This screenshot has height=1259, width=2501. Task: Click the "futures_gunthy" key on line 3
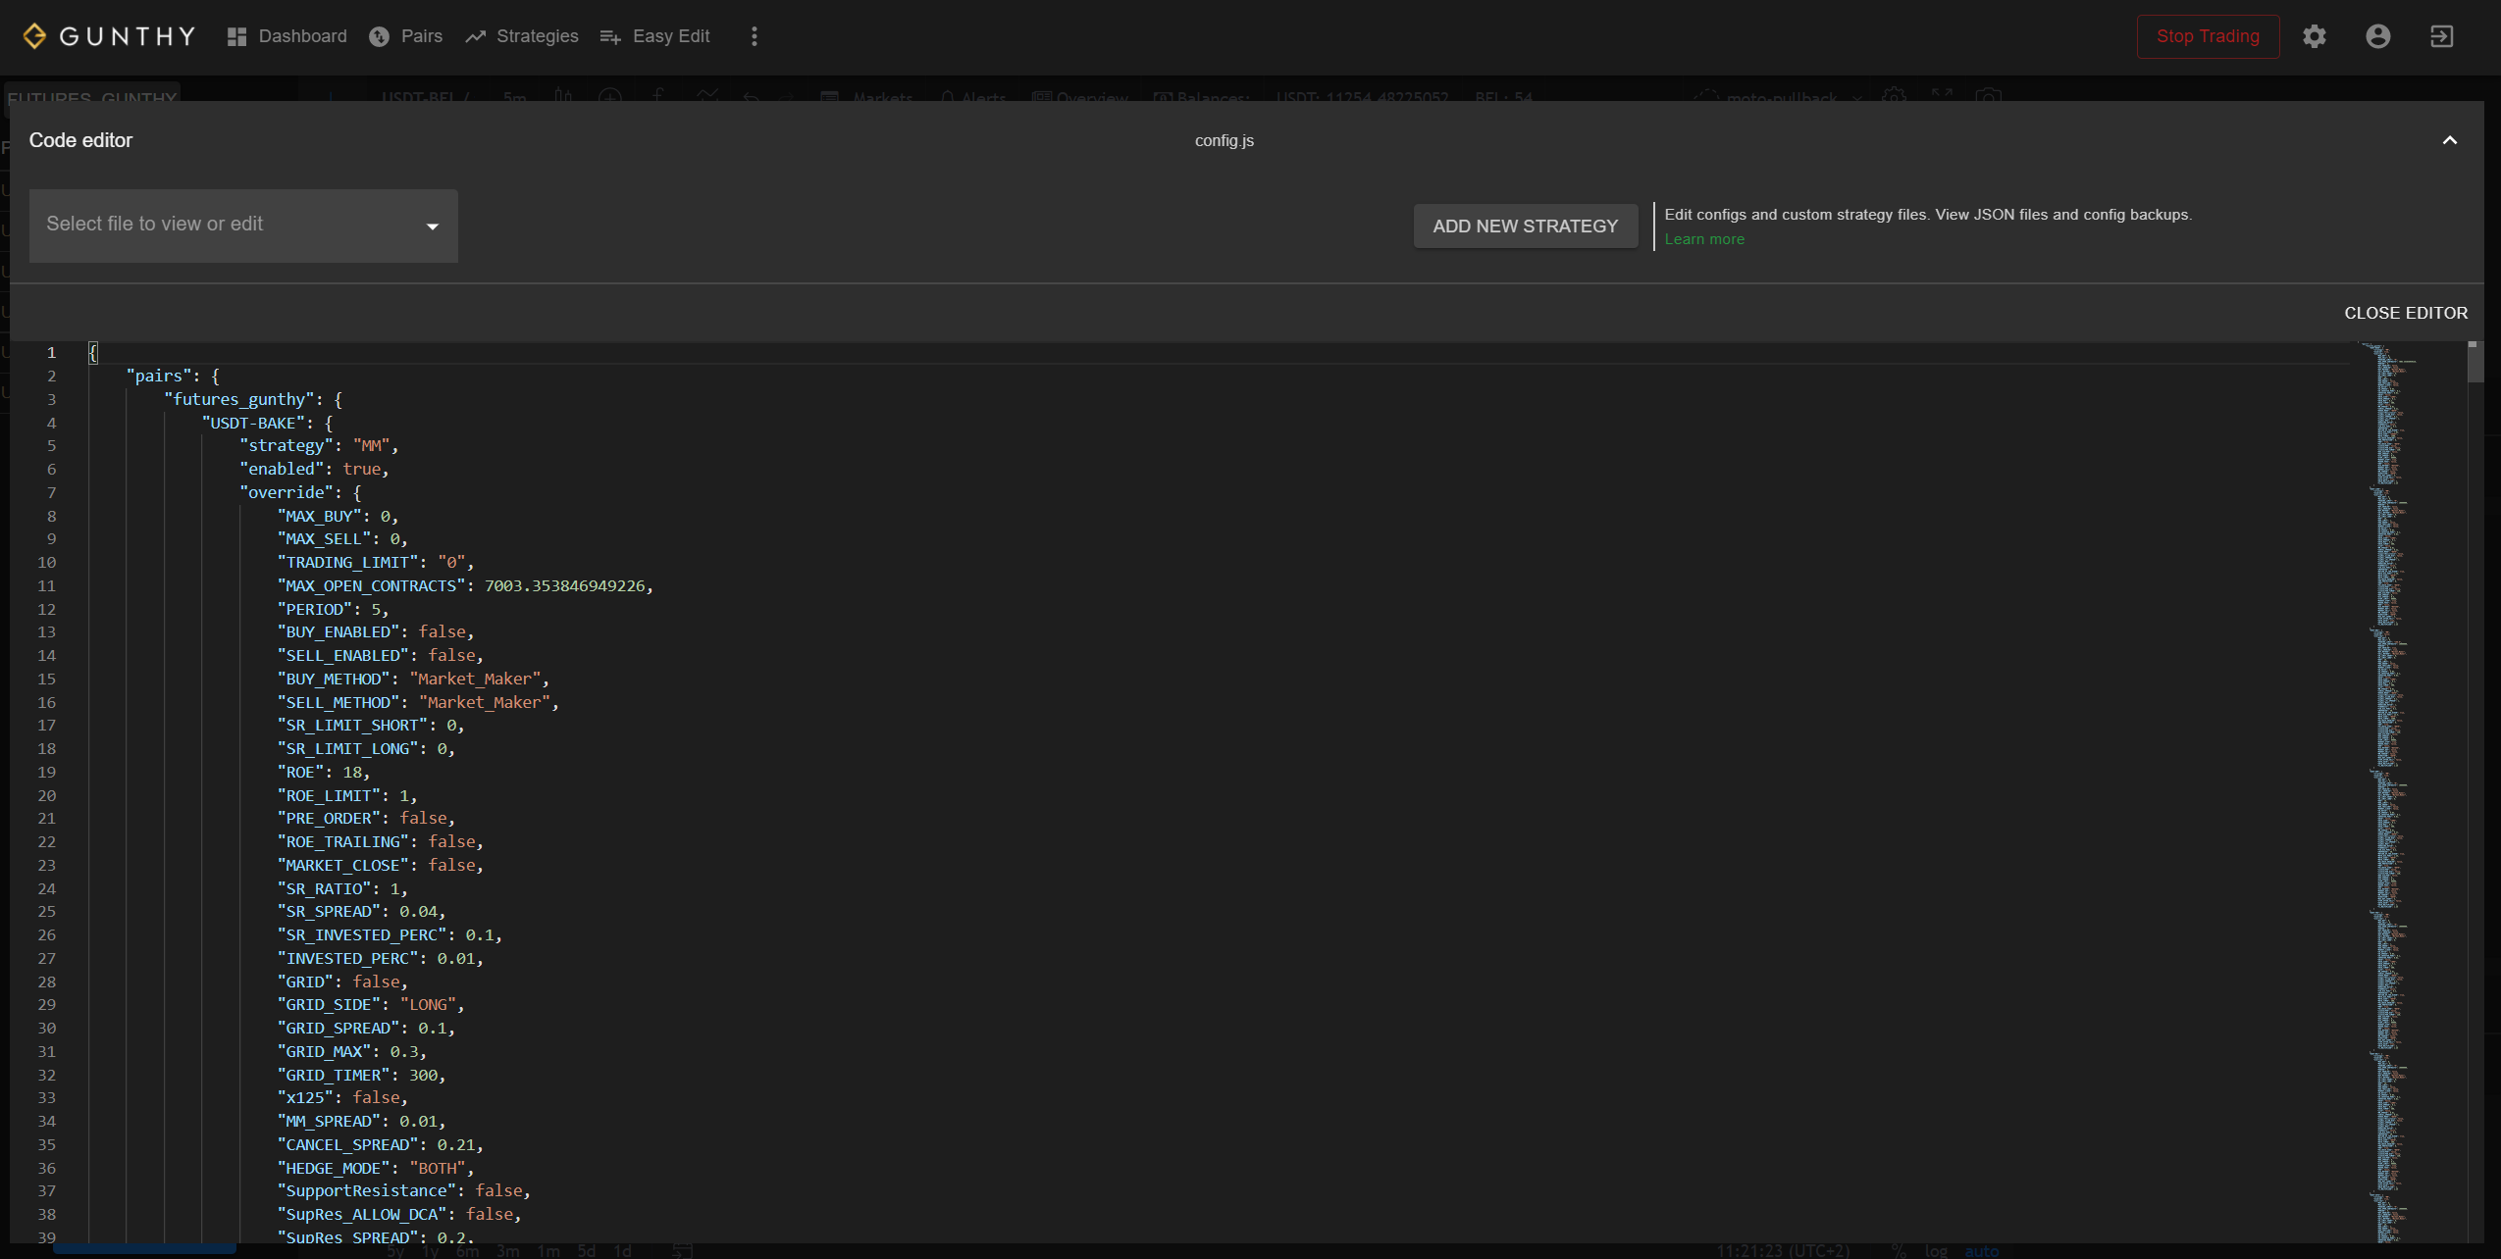(238, 399)
